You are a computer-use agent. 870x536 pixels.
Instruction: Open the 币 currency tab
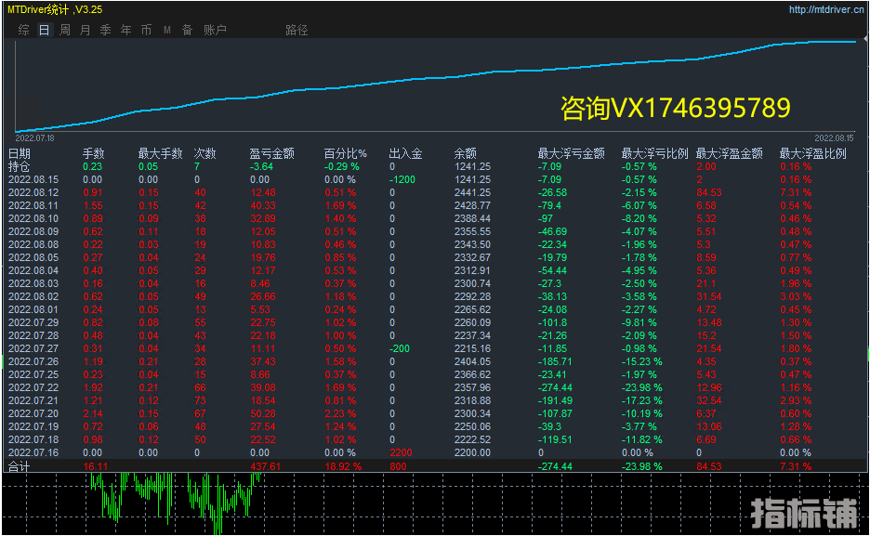146,30
